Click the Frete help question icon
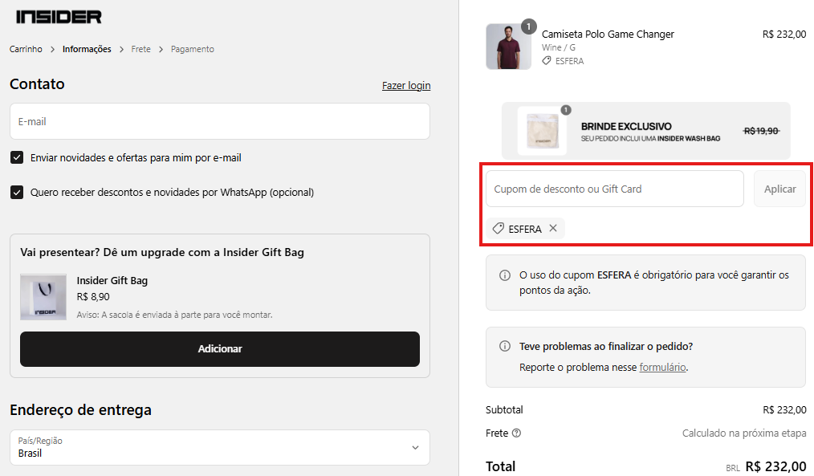This screenshot has height=476, width=814. 516,433
